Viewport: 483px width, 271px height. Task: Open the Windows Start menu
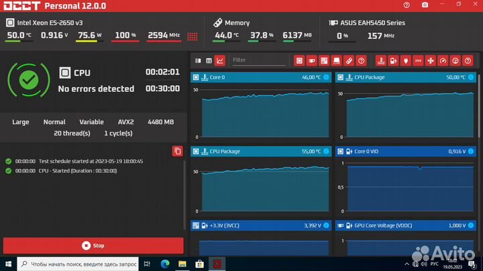[x=8, y=264]
